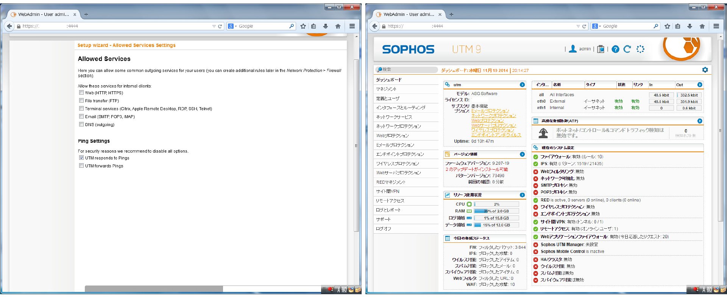This screenshot has height=298, width=727.
Task: Click the version info panel icon
Action: click(x=448, y=154)
